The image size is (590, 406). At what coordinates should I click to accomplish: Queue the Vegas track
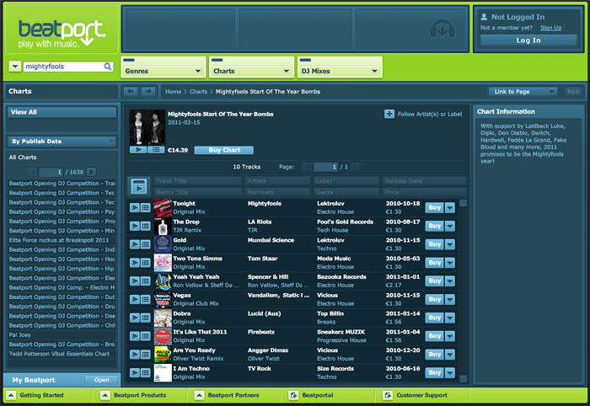[x=146, y=299]
